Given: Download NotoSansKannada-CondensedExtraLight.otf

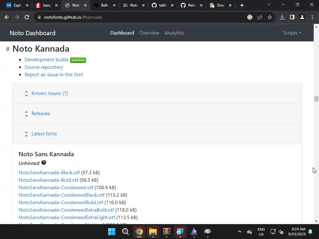Looking at the screenshot, I should 67,218.
